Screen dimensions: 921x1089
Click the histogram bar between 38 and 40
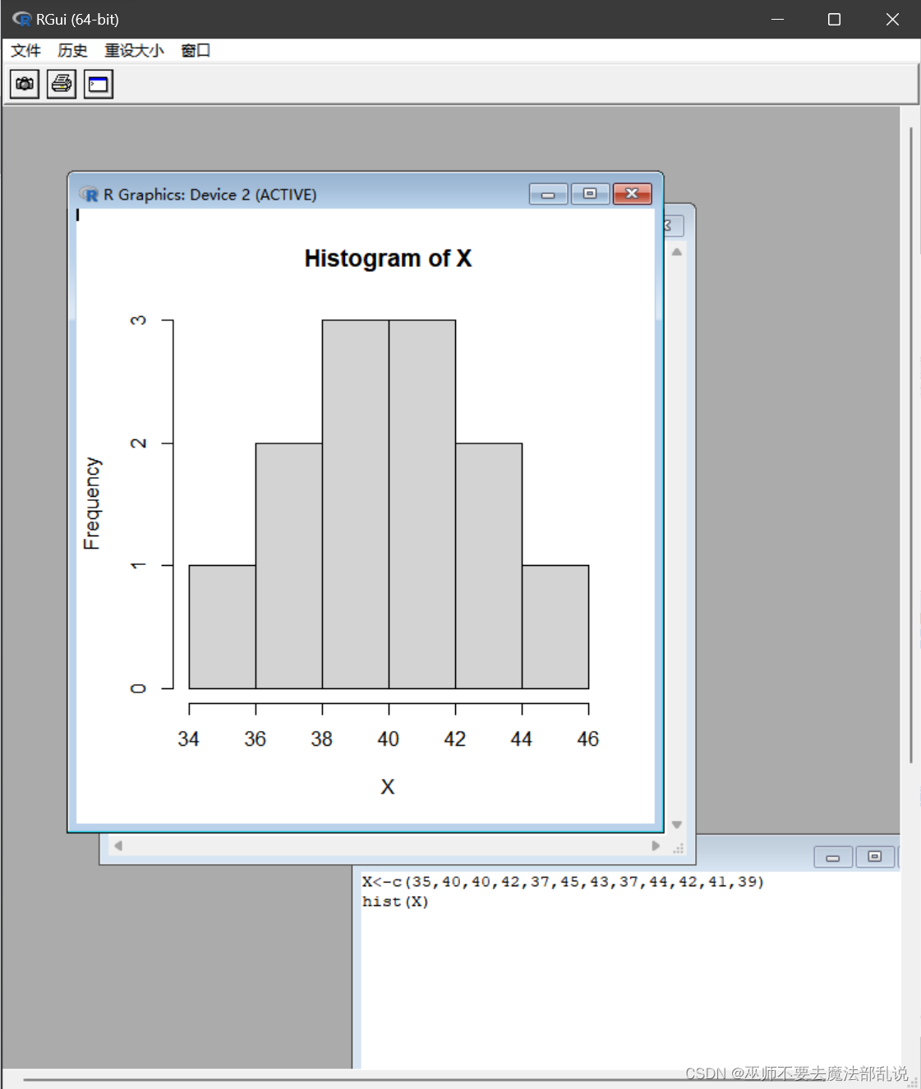(356, 504)
